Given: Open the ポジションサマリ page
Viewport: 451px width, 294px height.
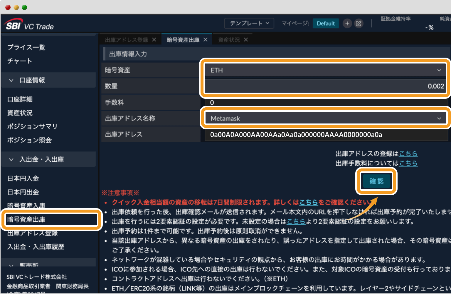Looking at the screenshot, I should pyautogui.click(x=32, y=126).
